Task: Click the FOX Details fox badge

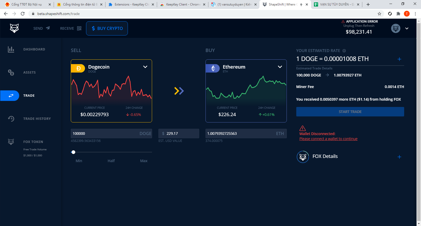Action: [x=303, y=157]
